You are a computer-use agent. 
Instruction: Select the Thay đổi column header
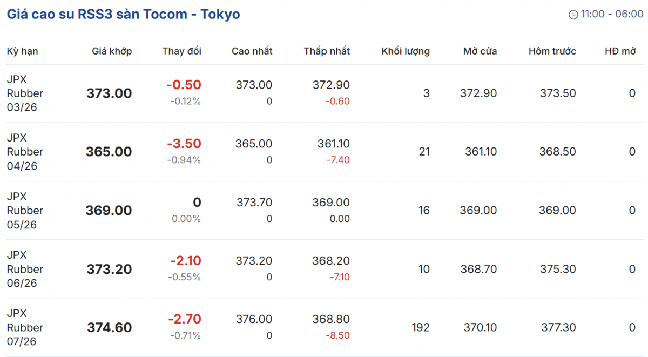pyautogui.click(x=181, y=51)
